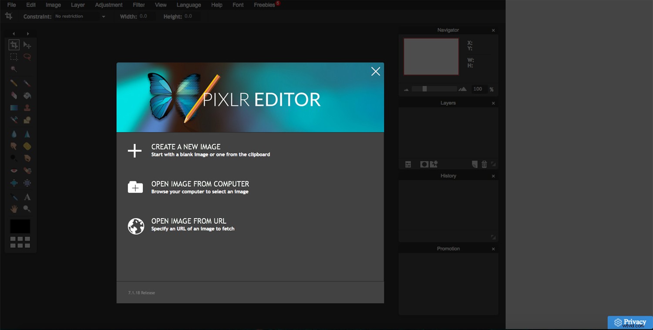
Task: Select the Gradient tool
Action: click(x=13, y=107)
